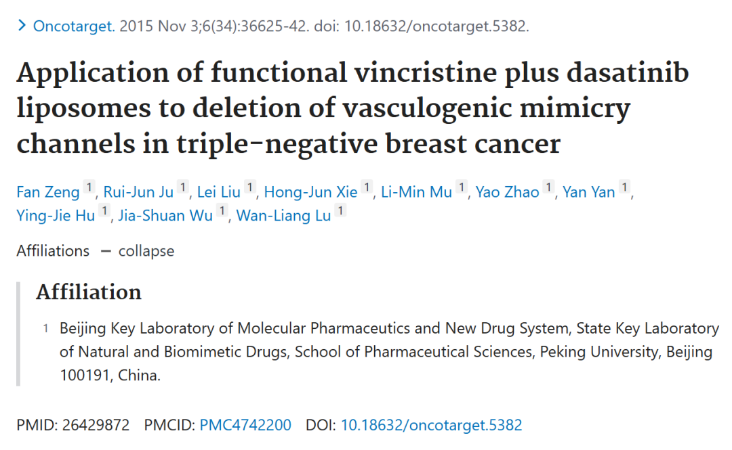Open author Rui-Jun Ju's link
Viewport: 732px width, 450px height.
(x=138, y=192)
